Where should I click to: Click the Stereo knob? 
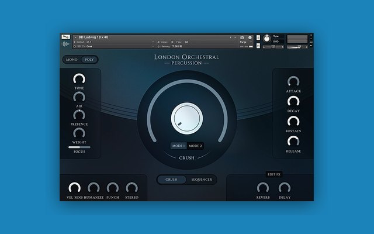click(131, 188)
